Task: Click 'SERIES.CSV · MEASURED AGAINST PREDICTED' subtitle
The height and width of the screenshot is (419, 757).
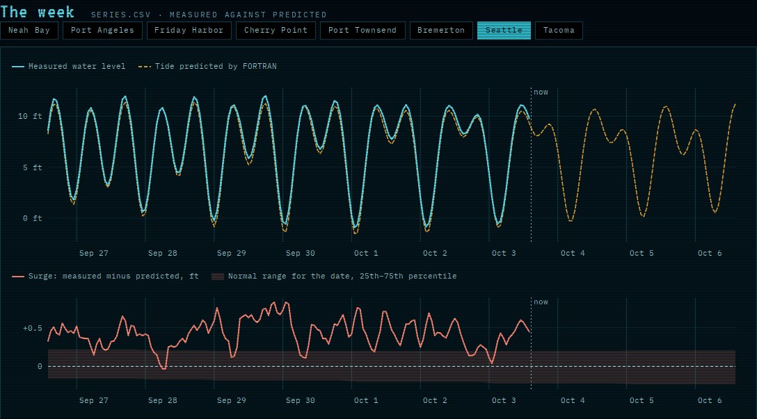Action: [209, 15]
